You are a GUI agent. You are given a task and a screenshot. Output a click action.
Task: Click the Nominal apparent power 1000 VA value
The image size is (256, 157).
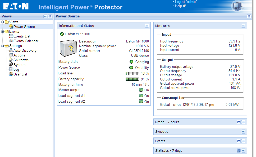tap(142, 46)
